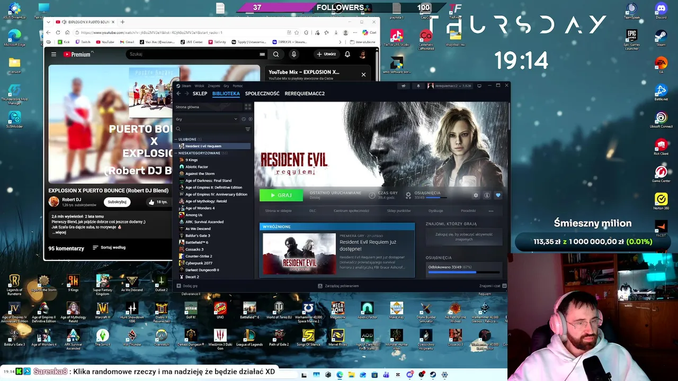This screenshot has height=381, width=678.
Task: Click Odblokowano 33/49 progress bar
Action: pos(463,272)
